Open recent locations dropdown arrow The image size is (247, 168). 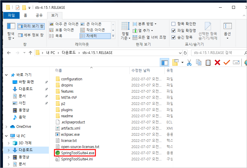coord(24,53)
